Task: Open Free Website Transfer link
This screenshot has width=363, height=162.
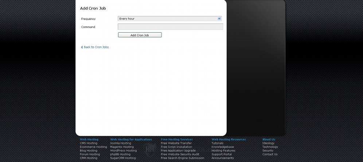Action: point(176,143)
